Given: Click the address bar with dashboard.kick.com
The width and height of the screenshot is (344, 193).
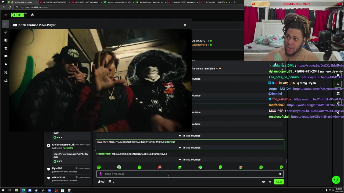Looking at the screenshot, I should pos(129,7).
